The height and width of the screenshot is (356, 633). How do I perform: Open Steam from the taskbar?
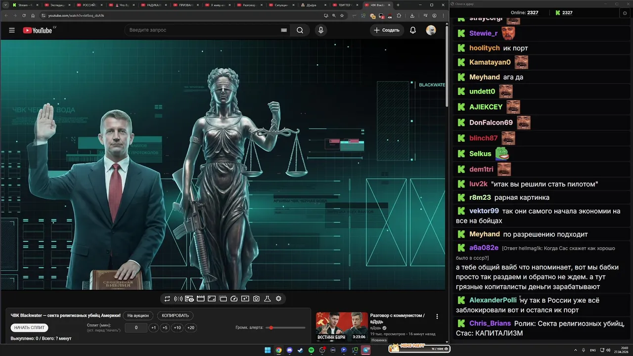click(x=300, y=350)
